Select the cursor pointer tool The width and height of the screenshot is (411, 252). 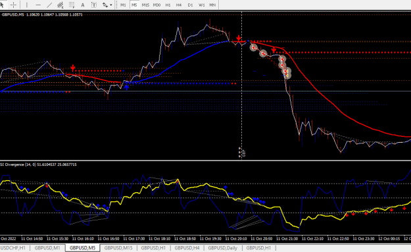(2, 5)
